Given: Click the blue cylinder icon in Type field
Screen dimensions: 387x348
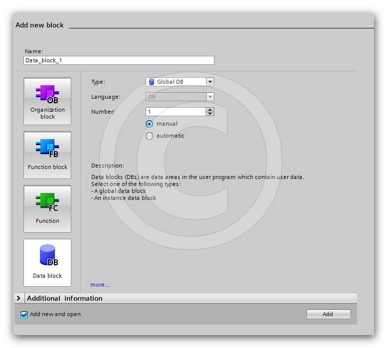Looking at the screenshot, I should tap(152, 82).
